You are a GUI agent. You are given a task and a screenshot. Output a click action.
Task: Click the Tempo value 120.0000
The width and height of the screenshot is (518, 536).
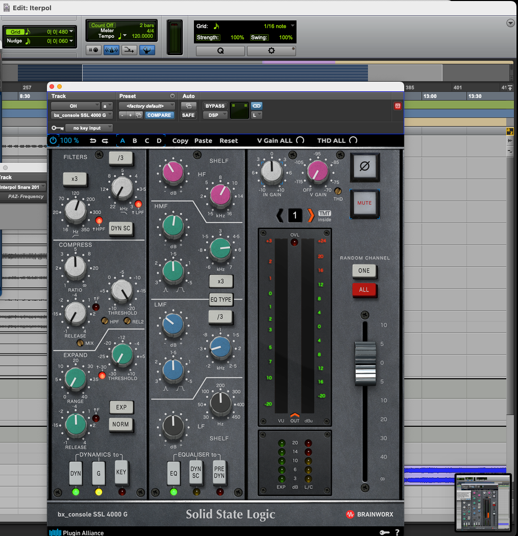point(142,36)
